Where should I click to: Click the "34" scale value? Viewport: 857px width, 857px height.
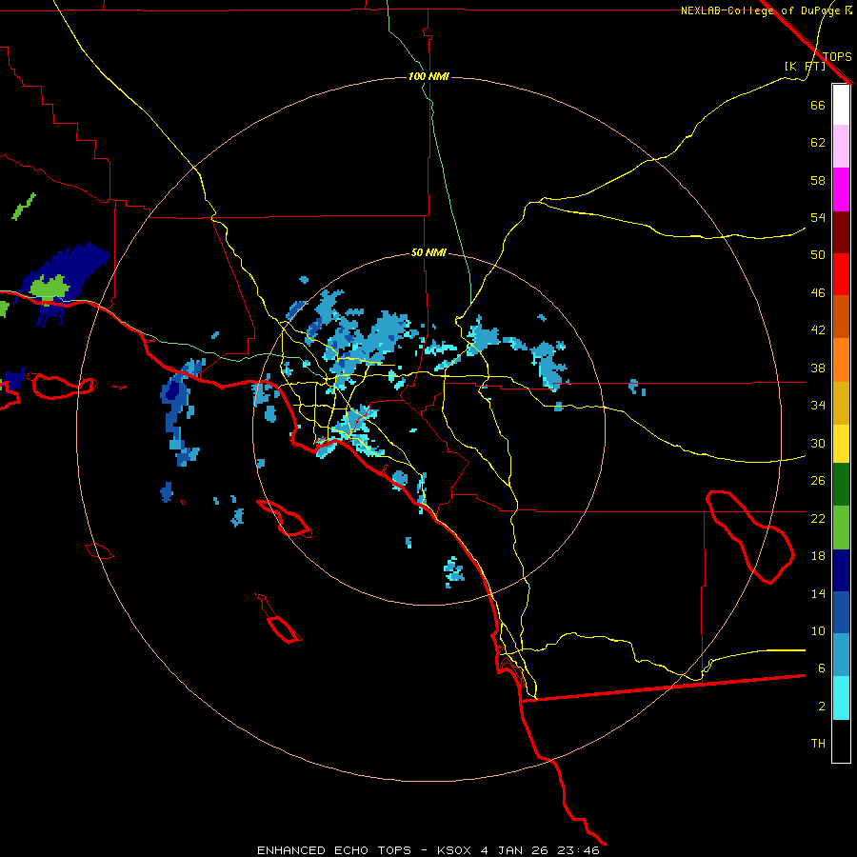[818, 406]
